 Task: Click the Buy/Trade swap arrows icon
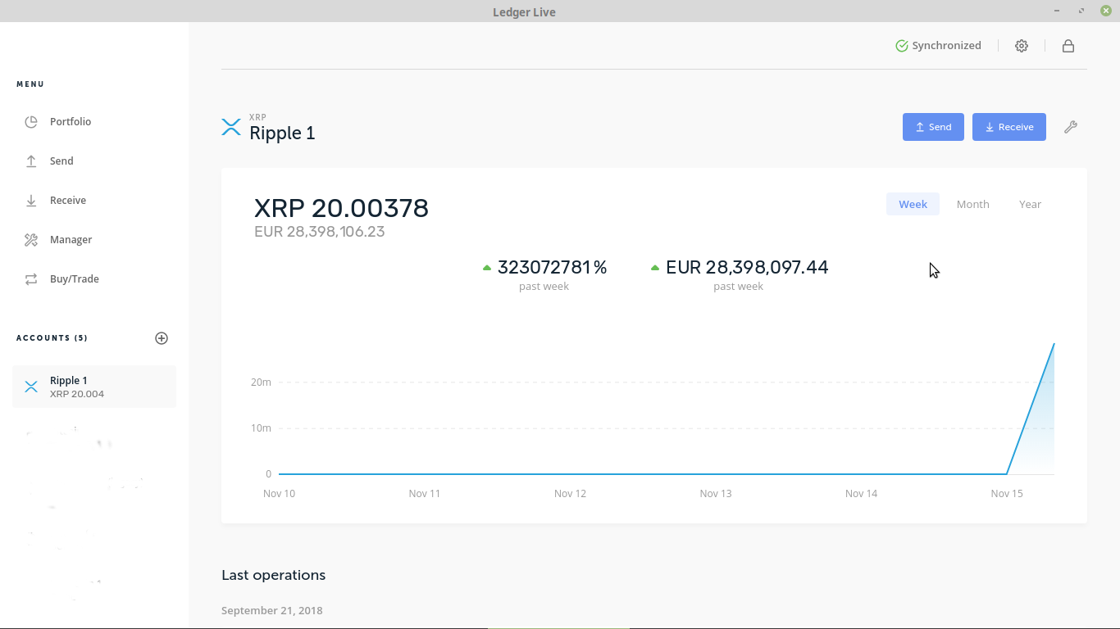[31, 279]
